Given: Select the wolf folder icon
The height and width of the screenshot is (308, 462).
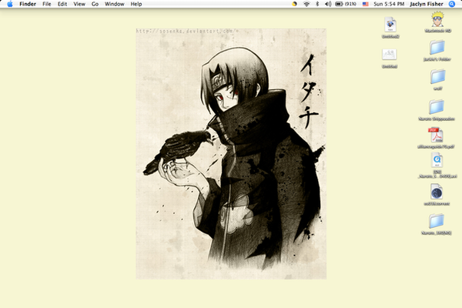Looking at the screenshot, I should (x=437, y=77).
